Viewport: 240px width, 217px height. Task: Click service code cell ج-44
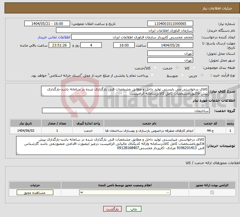pos(210,131)
